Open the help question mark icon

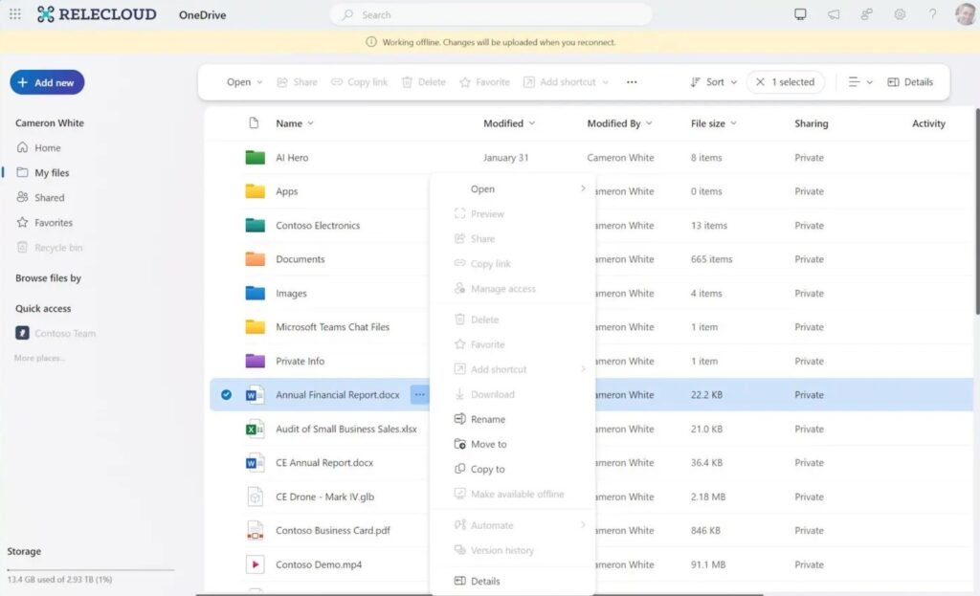pyautogui.click(x=932, y=13)
